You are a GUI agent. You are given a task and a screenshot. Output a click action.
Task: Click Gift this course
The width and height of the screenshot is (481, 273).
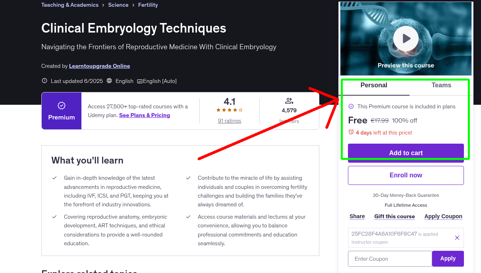(x=394, y=216)
